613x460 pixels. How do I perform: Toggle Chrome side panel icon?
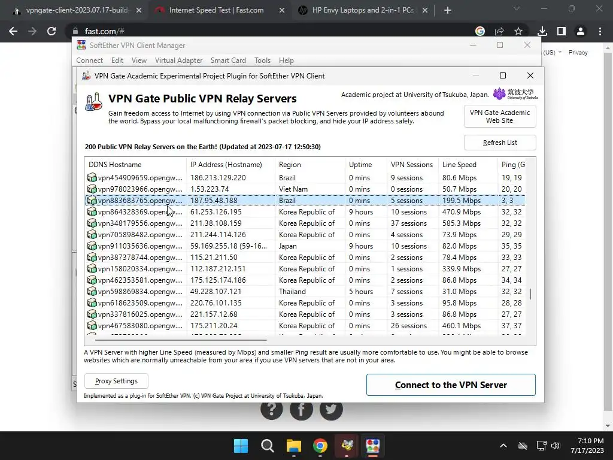click(x=562, y=31)
